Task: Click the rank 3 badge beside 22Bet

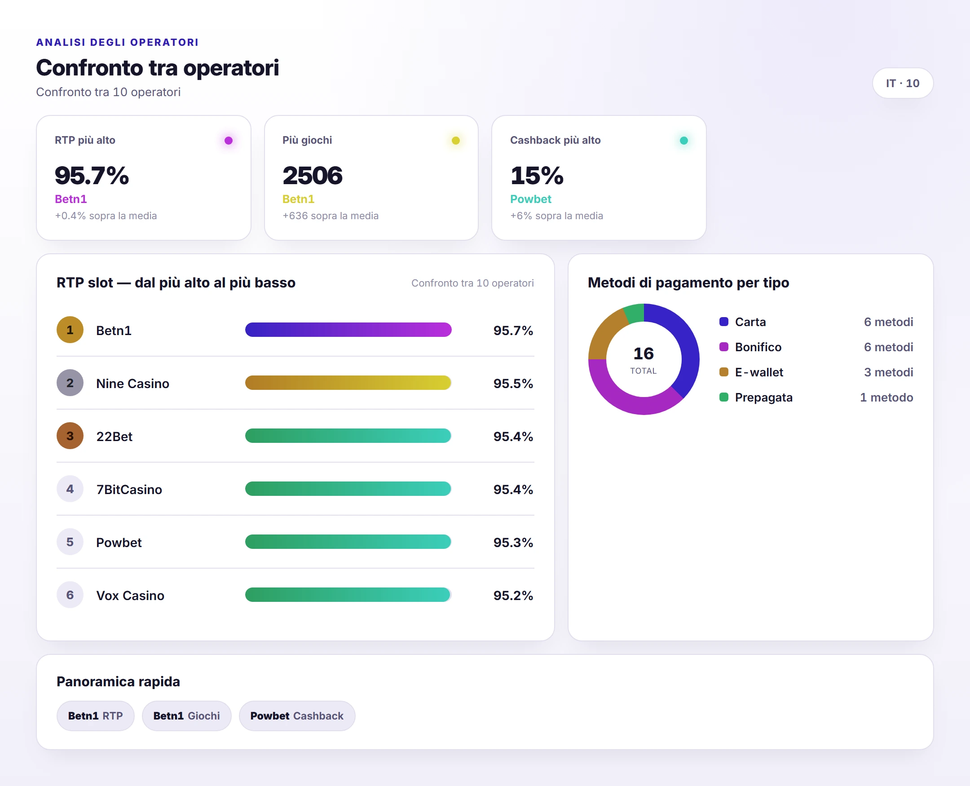Action: point(70,436)
